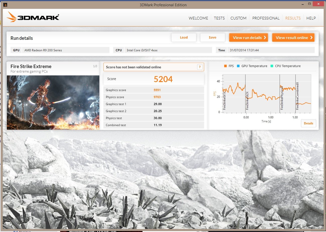The height and width of the screenshot is (232, 326).
Task: Click the FireStrikeGt1X marker on the chart
Action: [x=224, y=101]
